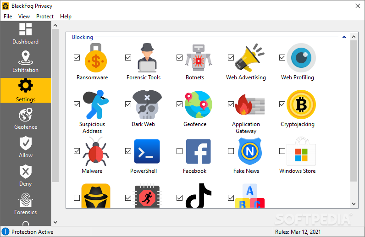This screenshot has width=365, height=237.
Task: Click the Facebook logo icon
Action: 199,151
